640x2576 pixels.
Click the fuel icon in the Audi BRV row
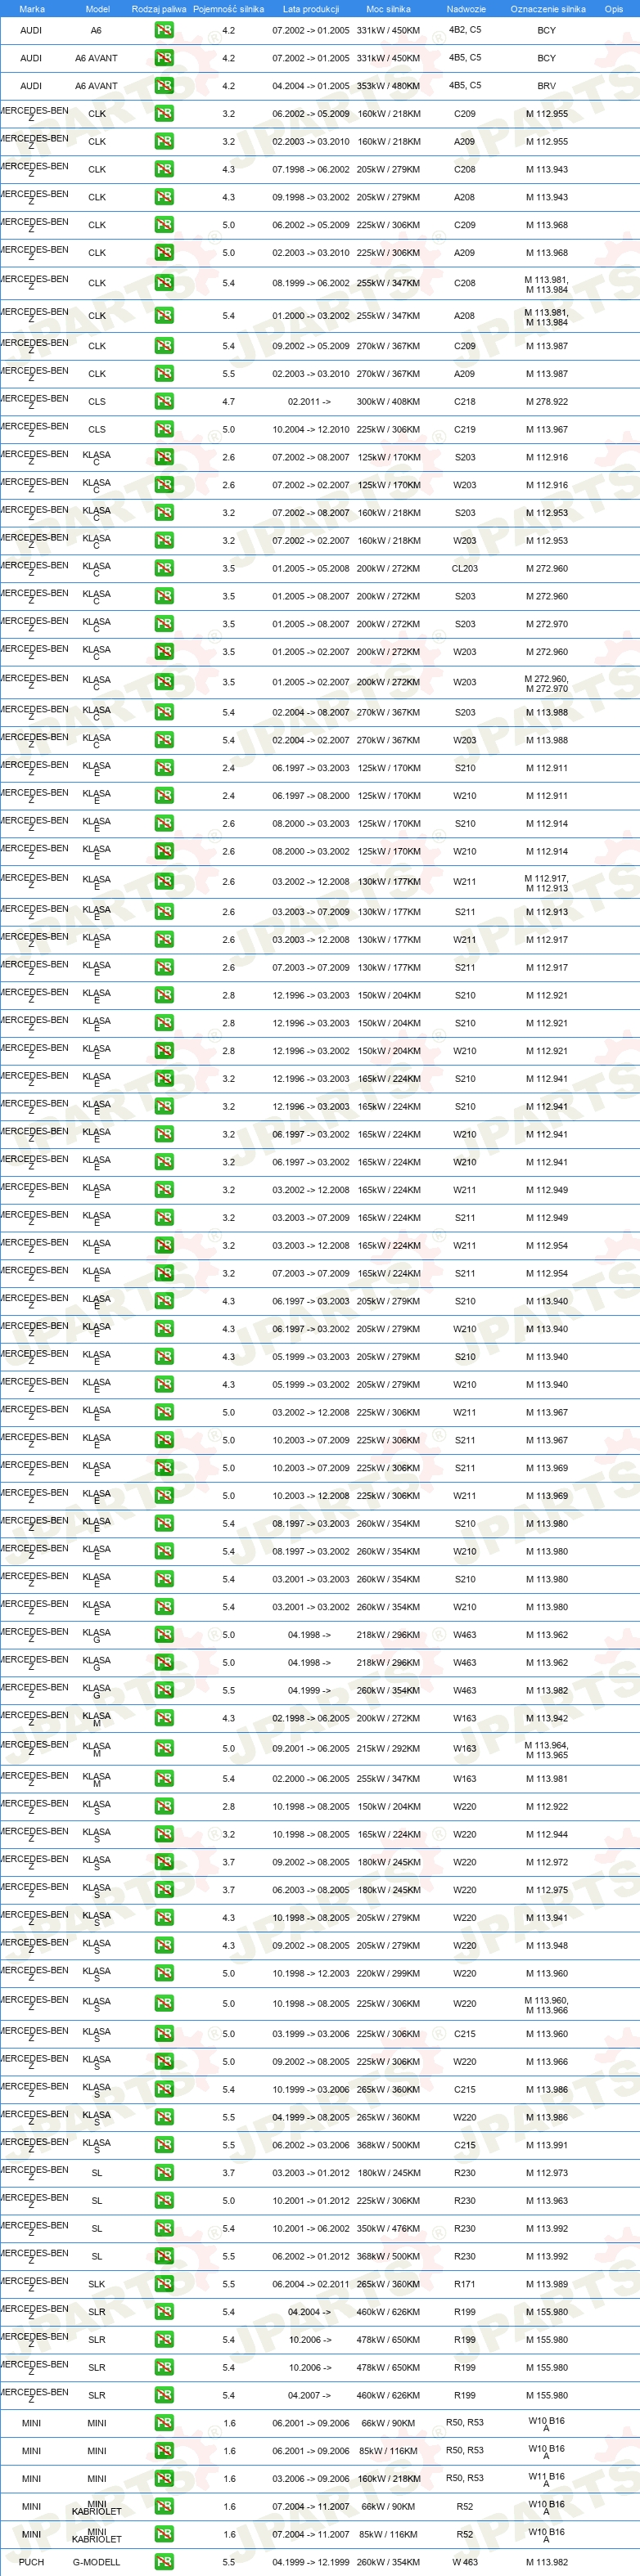pos(164,86)
